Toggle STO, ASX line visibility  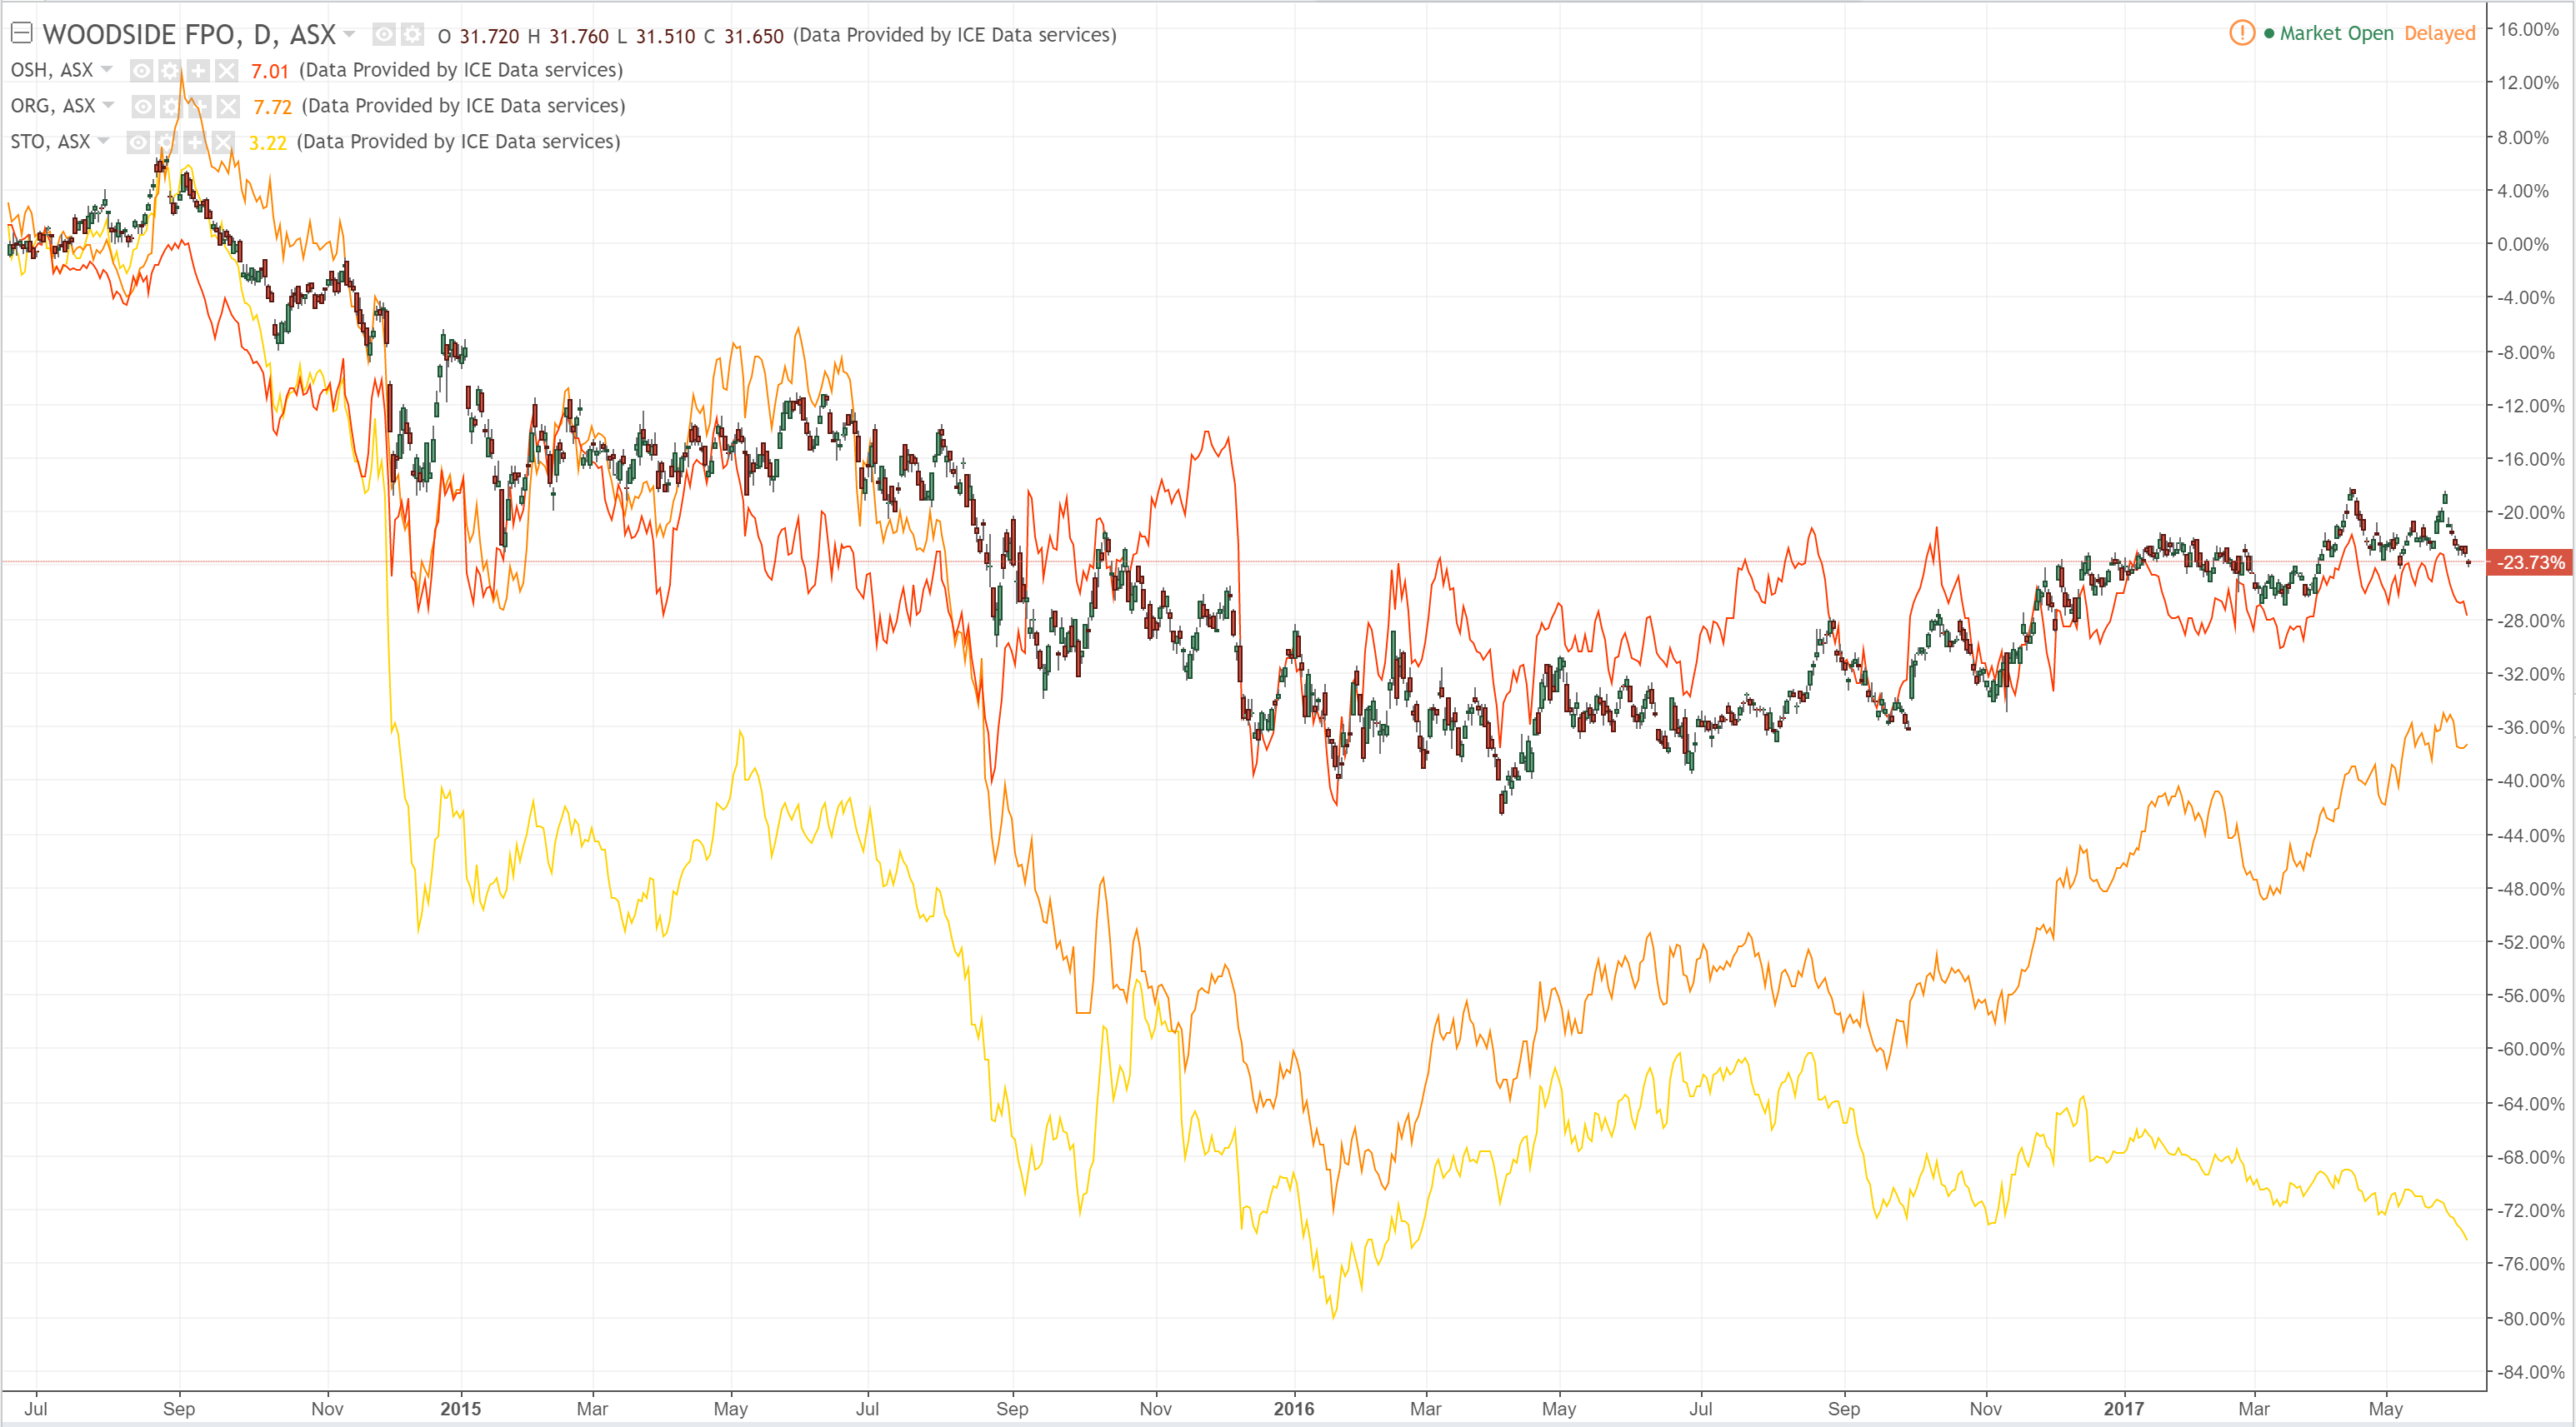point(138,142)
